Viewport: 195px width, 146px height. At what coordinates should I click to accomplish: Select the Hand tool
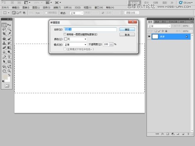[4, 71]
